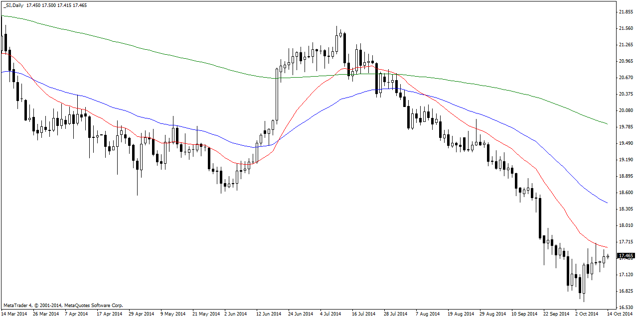The height and width of the screenshot is (318, 636).
Task: Click the 18.600 price scale label
Action: point(625,193)
